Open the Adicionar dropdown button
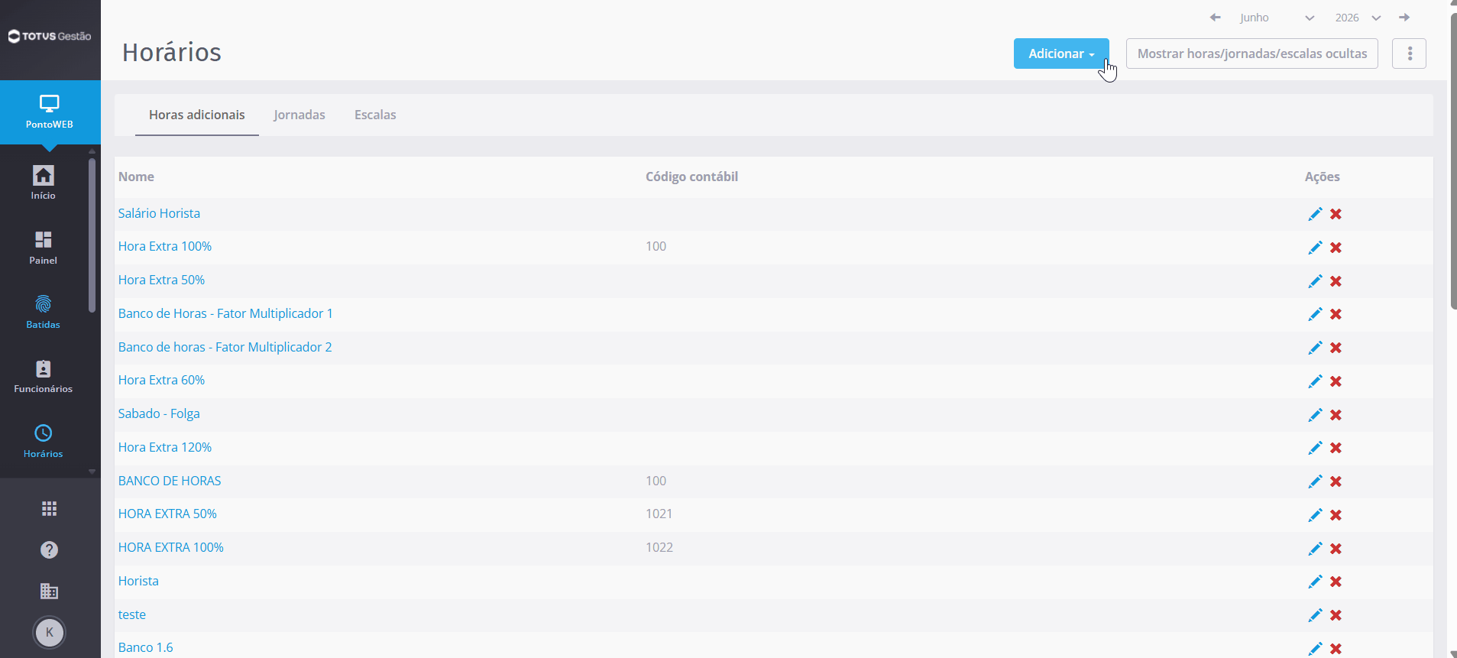Viewport: 1457px width, 658px height. [1061, 53]
